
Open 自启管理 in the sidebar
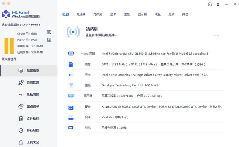(x=29, y=82)
